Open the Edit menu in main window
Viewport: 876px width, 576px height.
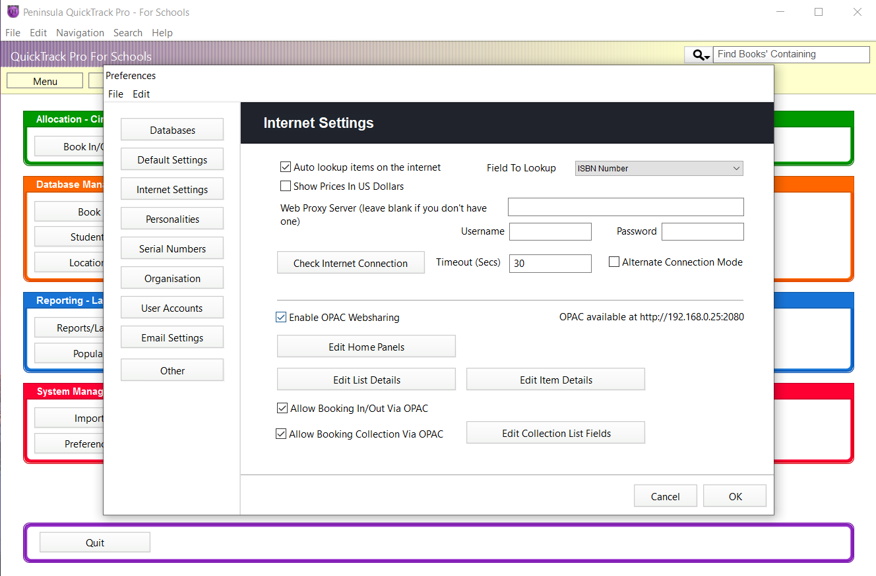pyautogui.click(x=38, y=33)
